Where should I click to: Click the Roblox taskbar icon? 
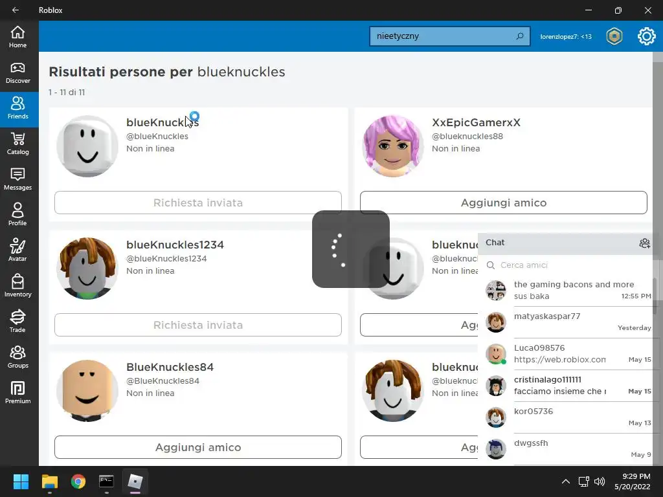(135, 481)
